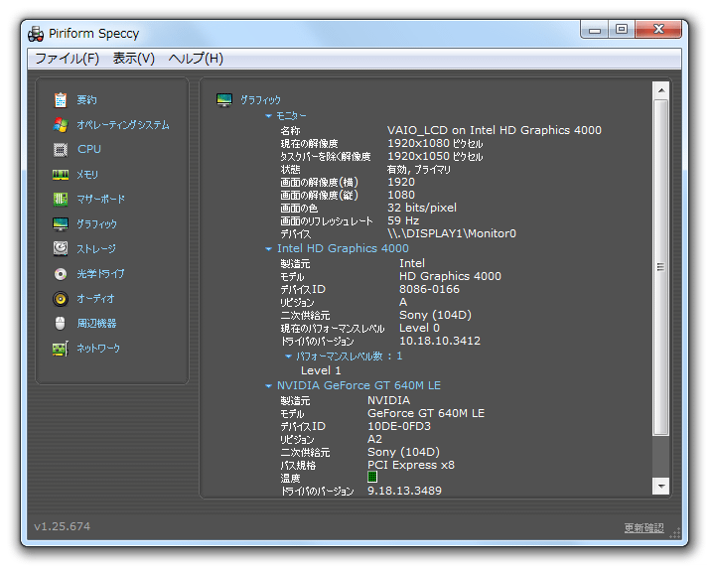Collapse the NVIDIA GeForce GT 640M LE arrow
This screenshot has height=571, width=713.
[x=268, y=386]
